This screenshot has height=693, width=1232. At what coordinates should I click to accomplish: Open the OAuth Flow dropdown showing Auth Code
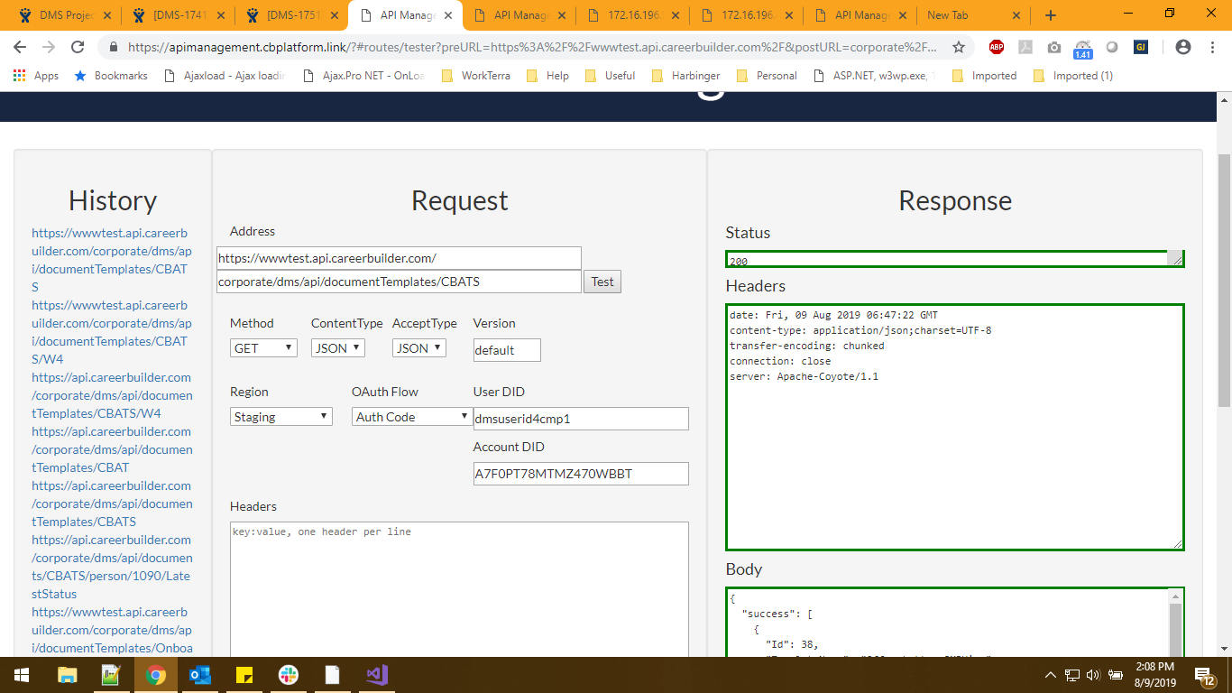click(x=412, y=416)
